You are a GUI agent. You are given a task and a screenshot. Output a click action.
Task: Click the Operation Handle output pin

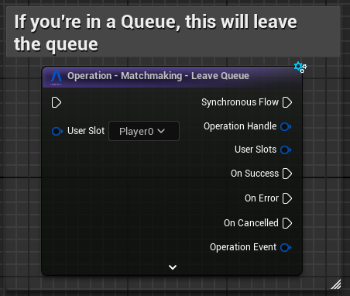point(286,126)
